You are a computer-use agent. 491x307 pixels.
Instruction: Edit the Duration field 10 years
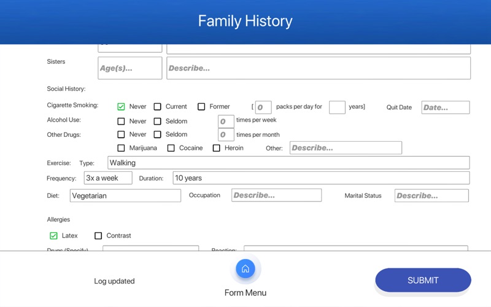point(321,178)
